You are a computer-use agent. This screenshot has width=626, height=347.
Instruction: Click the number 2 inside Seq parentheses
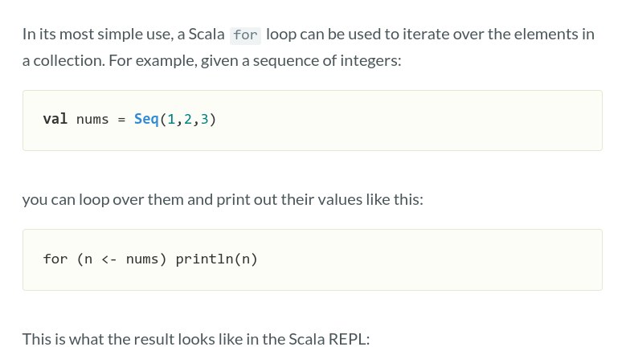click(188, 119)
